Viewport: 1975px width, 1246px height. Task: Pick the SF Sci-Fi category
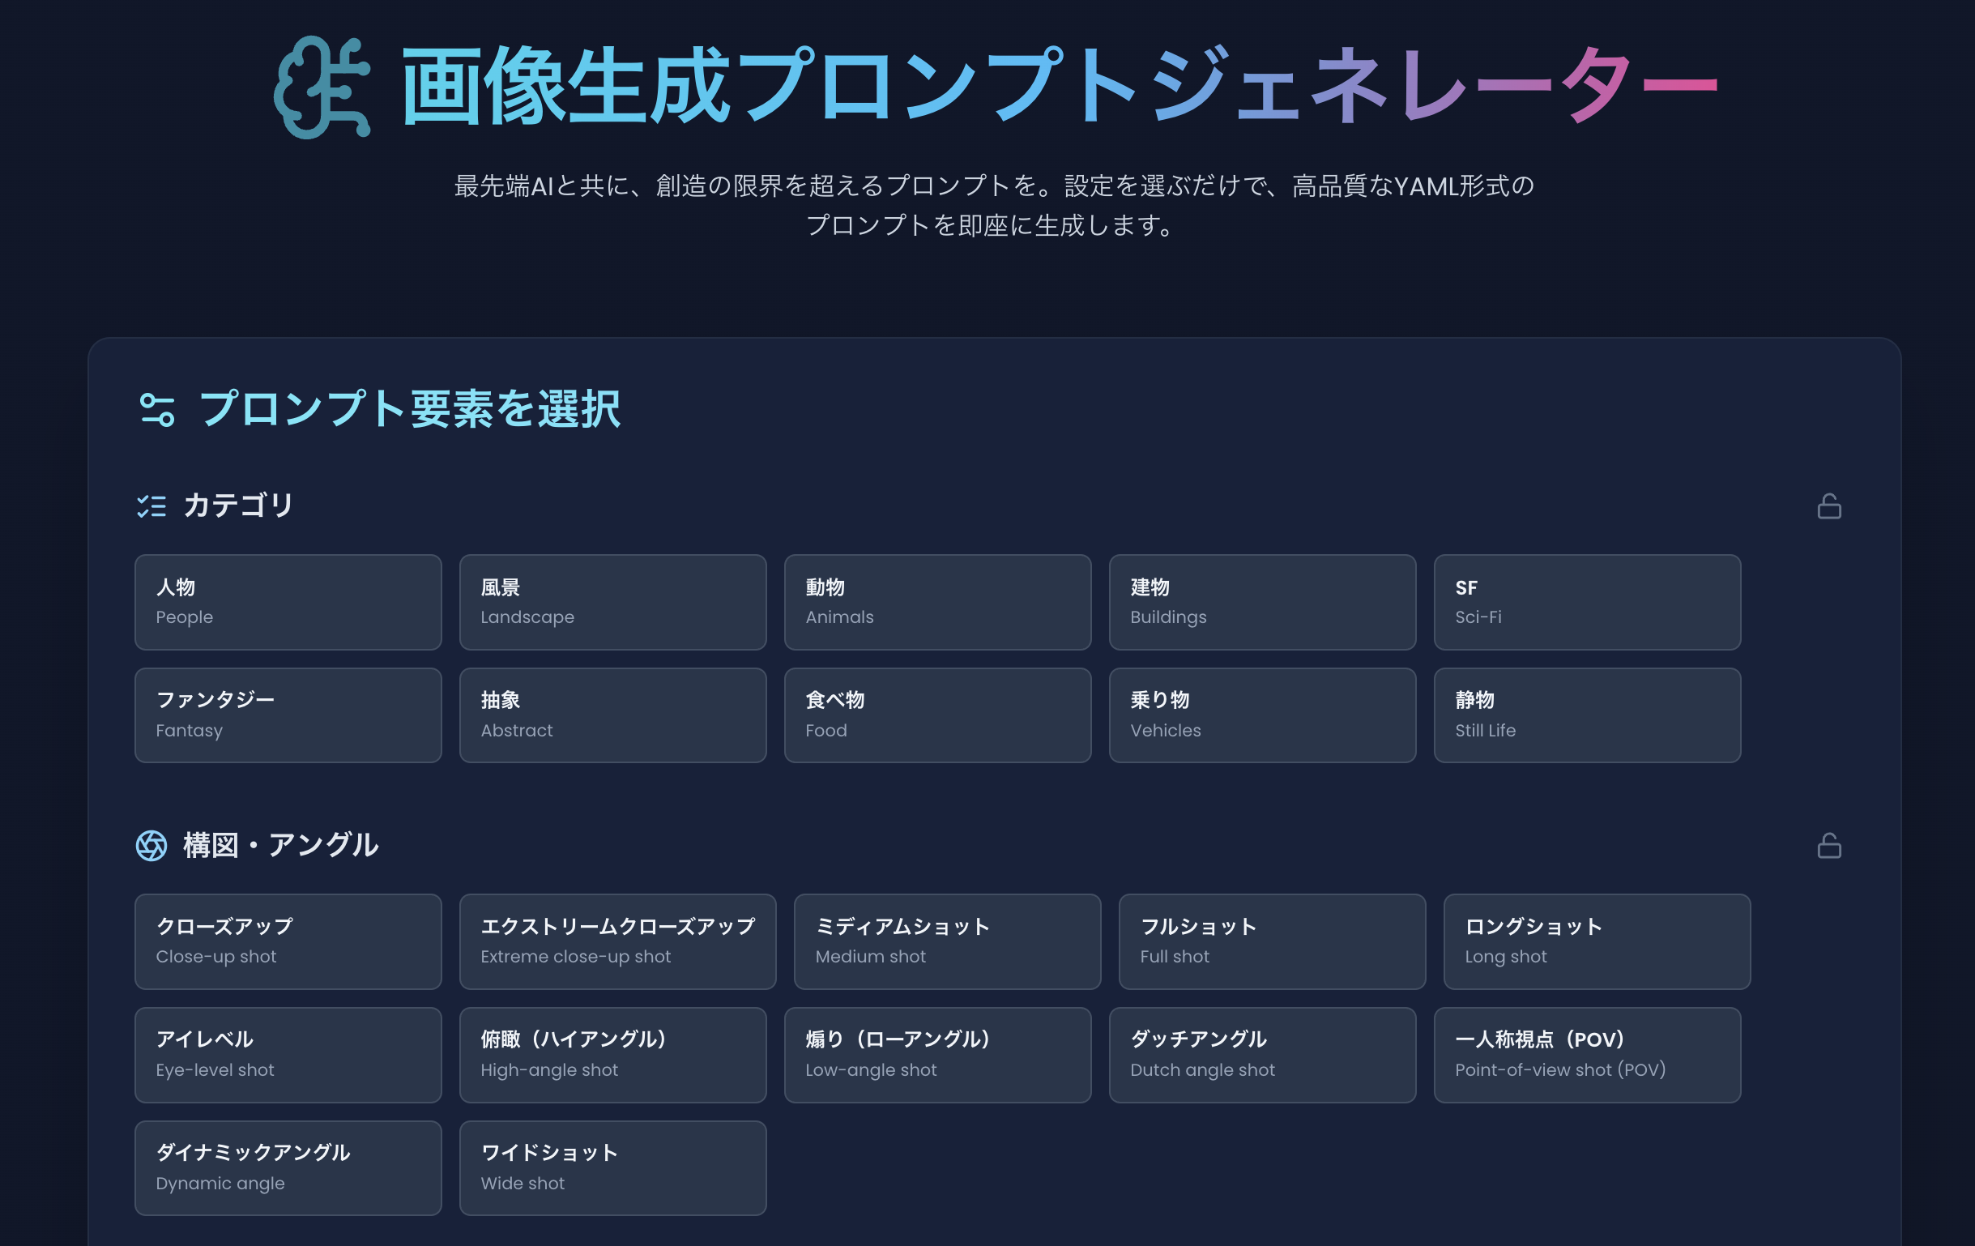1587,602
